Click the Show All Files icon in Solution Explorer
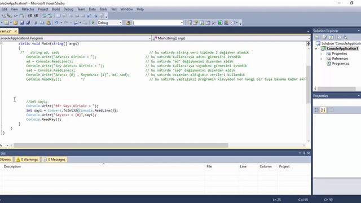Screen dimensions: 361x203 tap(325, 37)
